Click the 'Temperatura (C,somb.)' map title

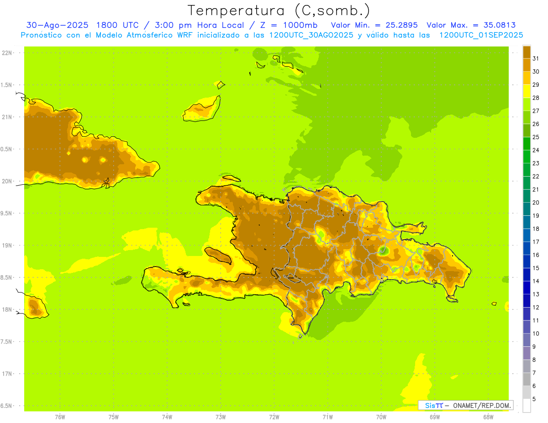click(279, 10)
